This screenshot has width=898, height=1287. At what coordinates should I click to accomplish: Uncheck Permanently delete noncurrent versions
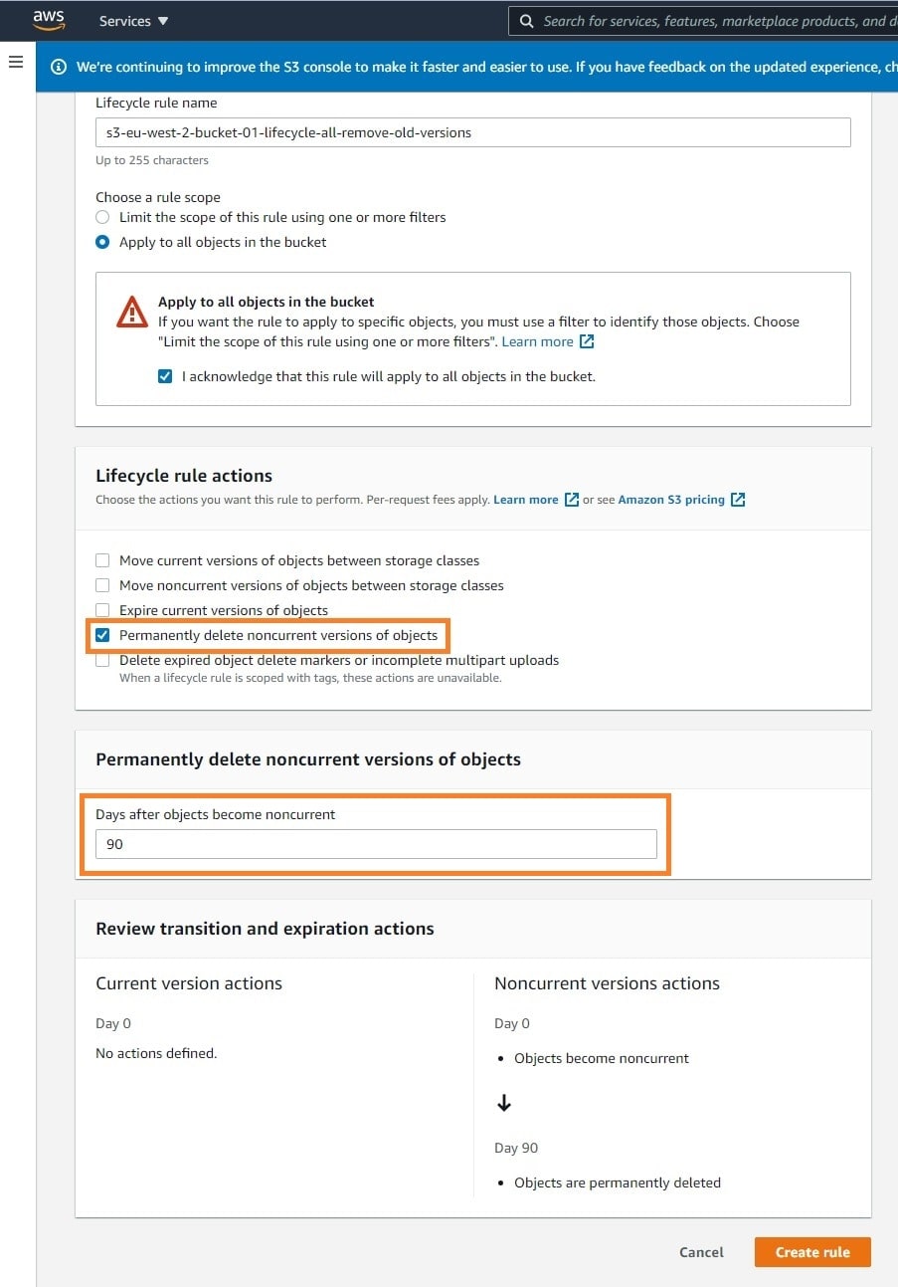(x=102, y=635)
